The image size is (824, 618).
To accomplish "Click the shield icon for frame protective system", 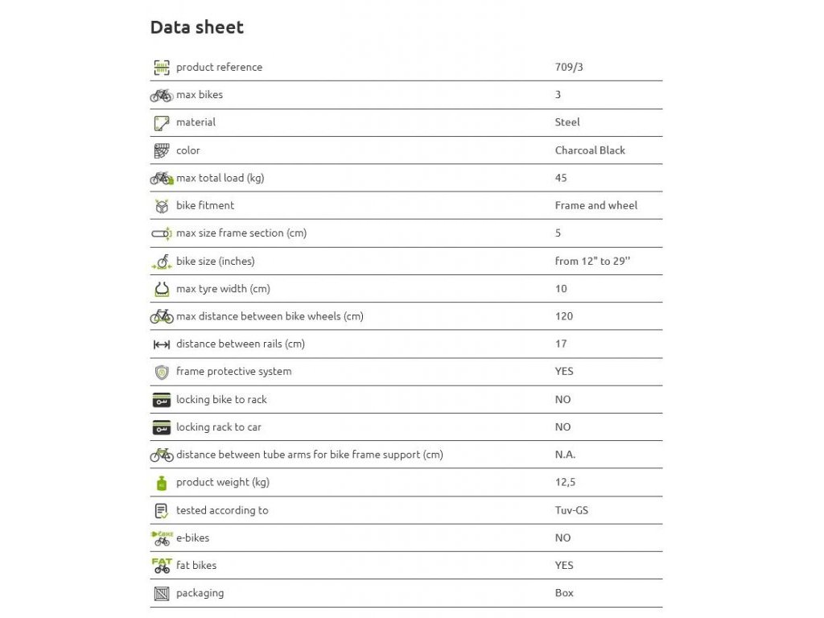I will point(162,372).
